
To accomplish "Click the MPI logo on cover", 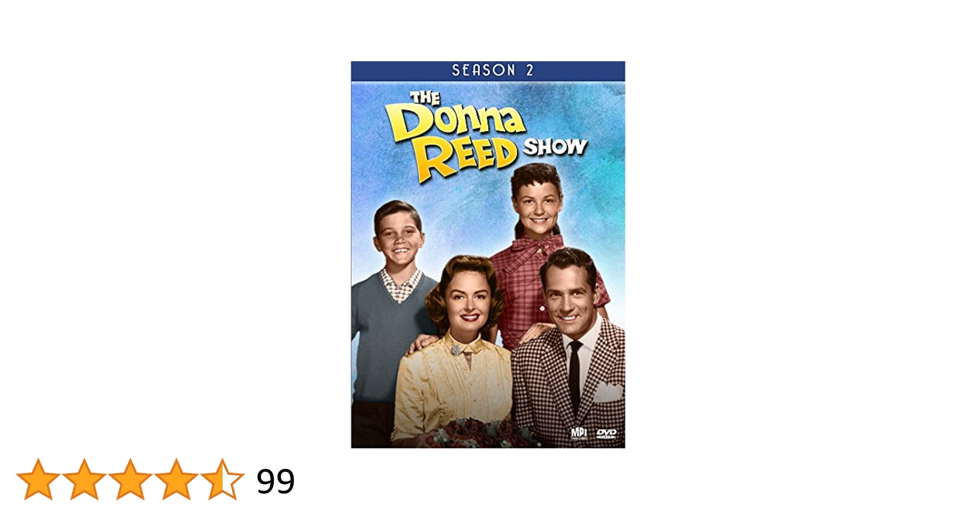I will pyautogui.click(x=579, y=433).
